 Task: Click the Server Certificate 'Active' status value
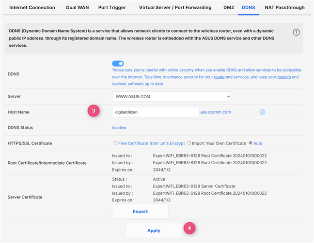159,179
